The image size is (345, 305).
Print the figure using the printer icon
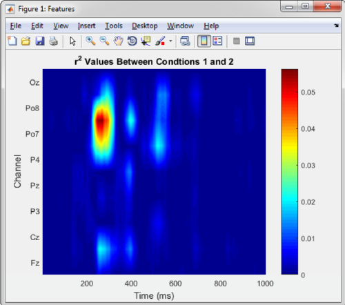tap(54, 41)
